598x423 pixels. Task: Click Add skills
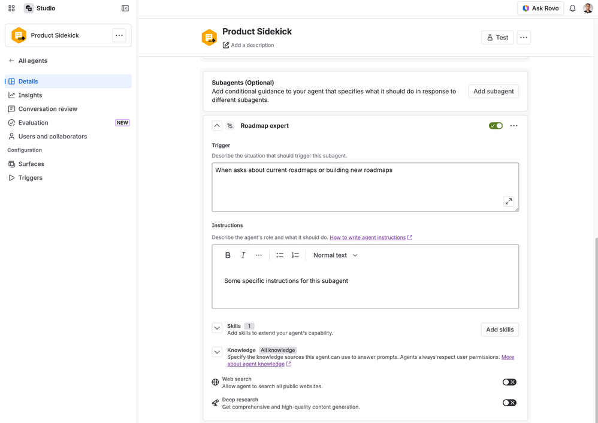[x=500, y=330]
